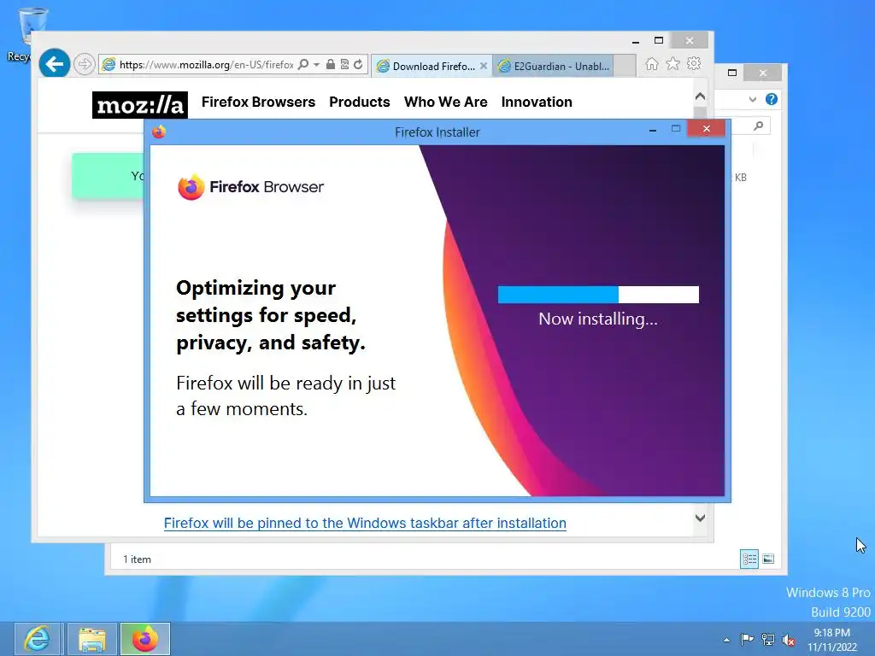Viewport: 875px width, 656px height.
Task: Click the Explorer window help question icon
Action: point(772,99)
